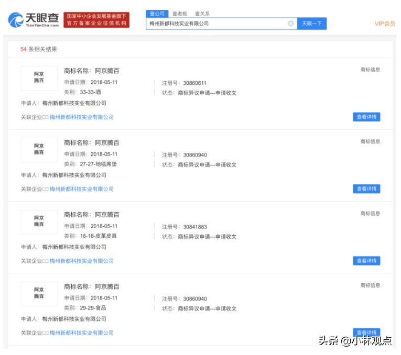Switch to the 查老板 tab

click(180, 14)
